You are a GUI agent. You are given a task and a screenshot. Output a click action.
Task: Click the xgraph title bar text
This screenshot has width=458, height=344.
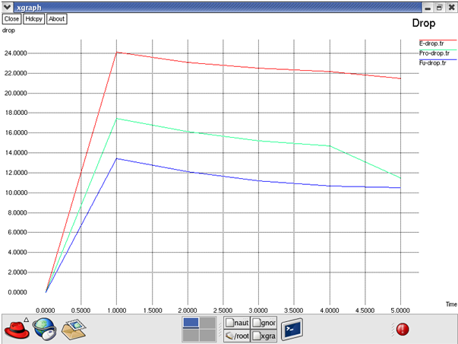(x=29, y=8)
